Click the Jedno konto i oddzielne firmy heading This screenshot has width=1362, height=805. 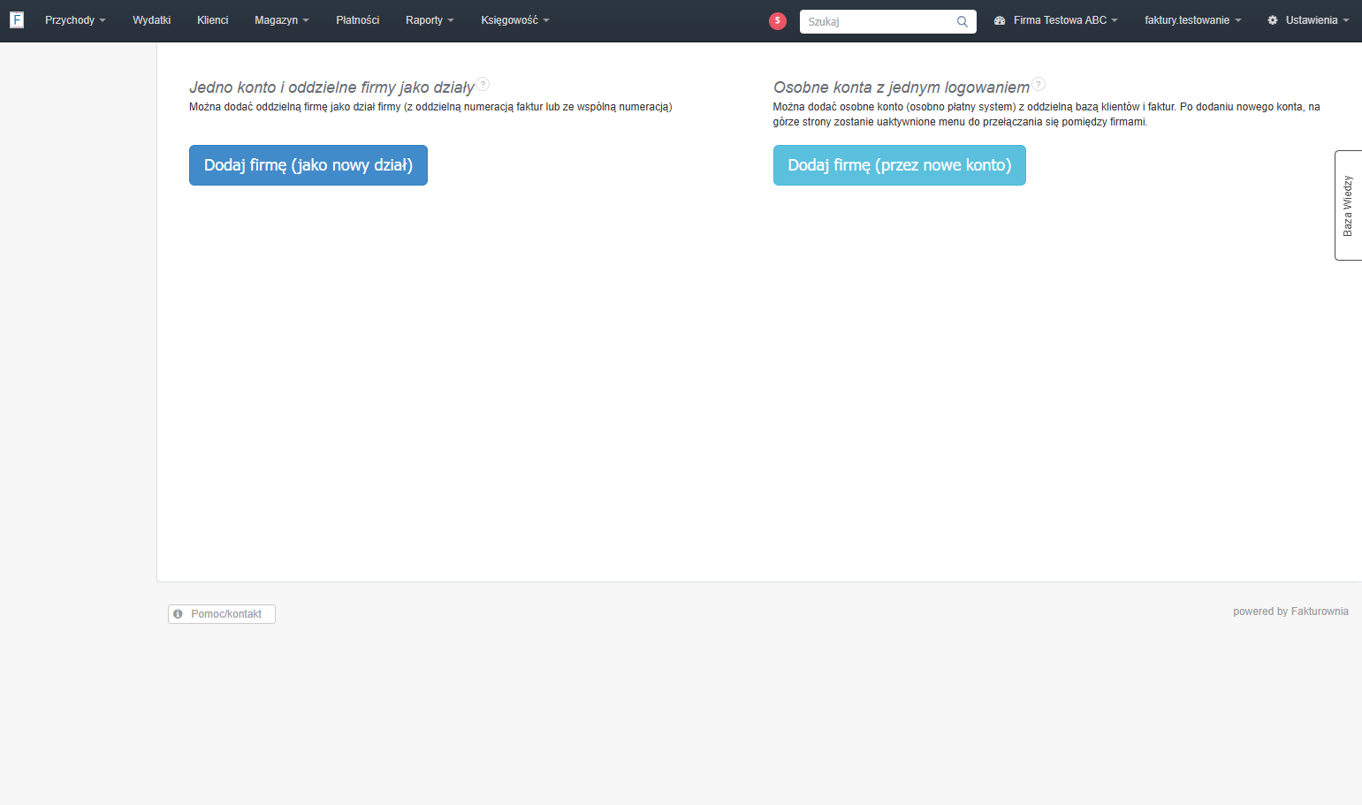coord(332,87)
